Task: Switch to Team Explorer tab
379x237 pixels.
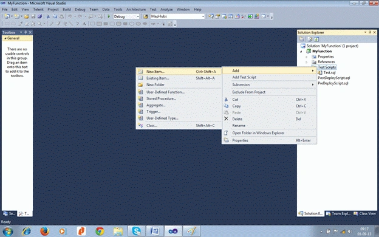Action: coord(338,213)
